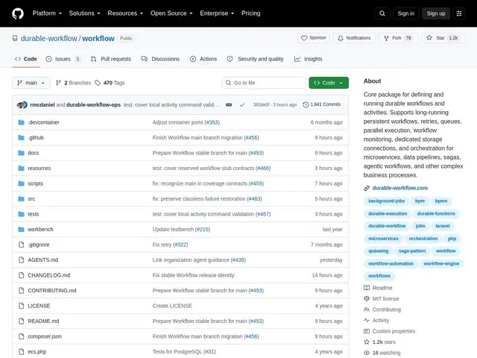Open the README.md file
Screen dimensions: 477x358
tap(43, 321)
